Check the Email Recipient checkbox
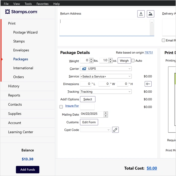Viewport: 176px width, 176px height. coord(163,40)
